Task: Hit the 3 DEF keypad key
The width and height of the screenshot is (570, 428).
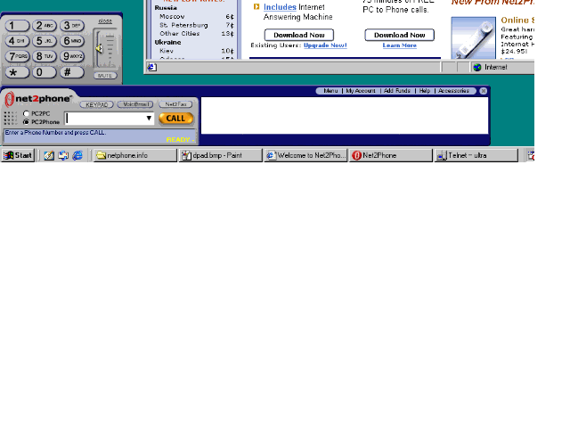Action: point(71,26)
